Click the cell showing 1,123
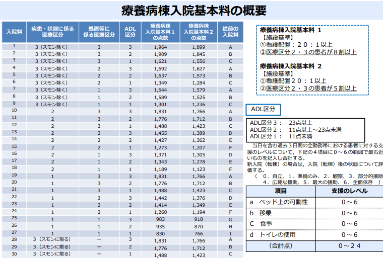Viewport: 383px width, 258px height. click(199, 169)
